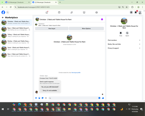Image resolution: width=145 pixels, height=116 pixels.
Task: Open emoji picker in message field
Action: (99, 98)
